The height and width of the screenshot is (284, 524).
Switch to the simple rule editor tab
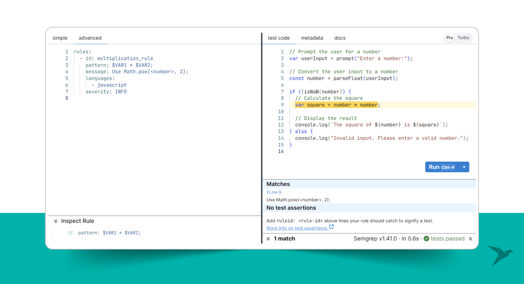(60, 38)
